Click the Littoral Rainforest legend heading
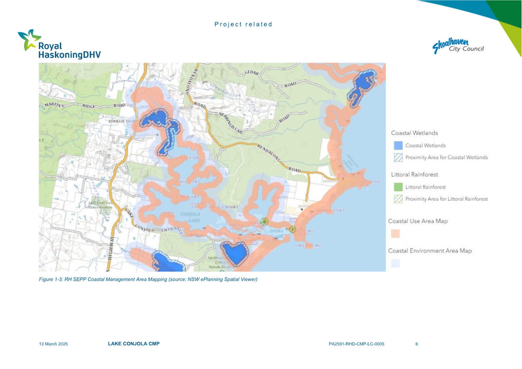 (414, 175)
